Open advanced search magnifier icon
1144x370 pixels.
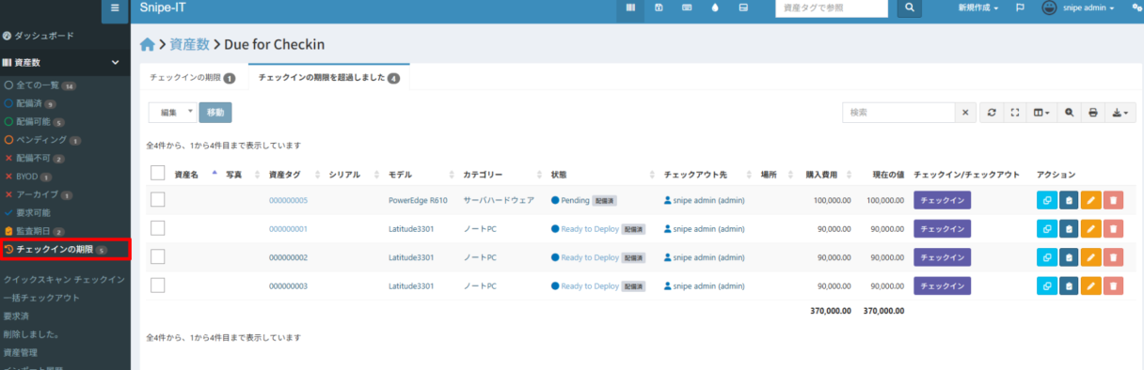click(1069, 112)
